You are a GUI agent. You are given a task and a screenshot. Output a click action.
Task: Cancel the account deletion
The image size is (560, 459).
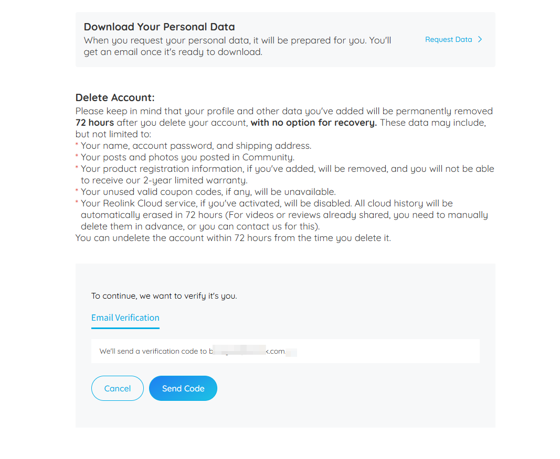118,388
